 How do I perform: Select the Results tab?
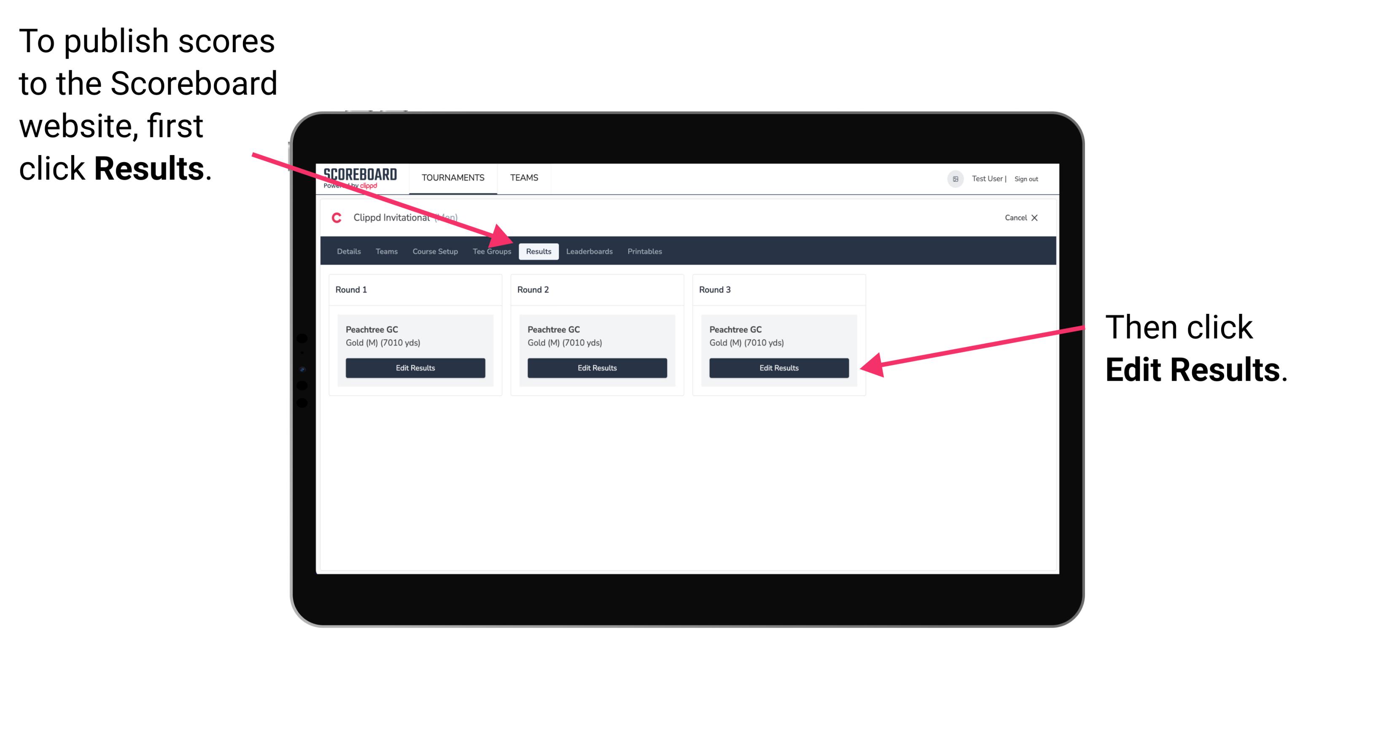(x=538, y=251)
